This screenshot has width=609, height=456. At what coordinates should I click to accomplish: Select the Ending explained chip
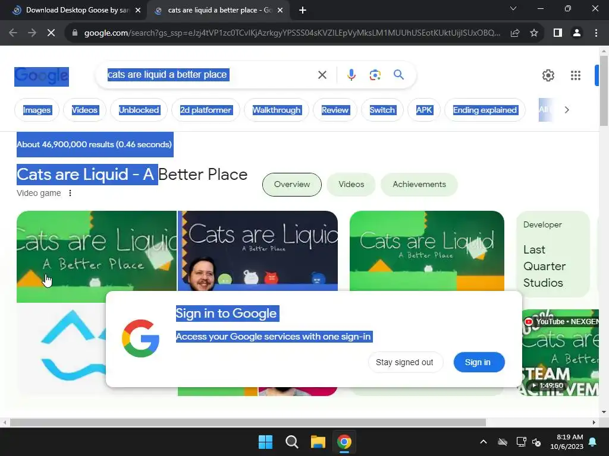[x=485, y=110]
